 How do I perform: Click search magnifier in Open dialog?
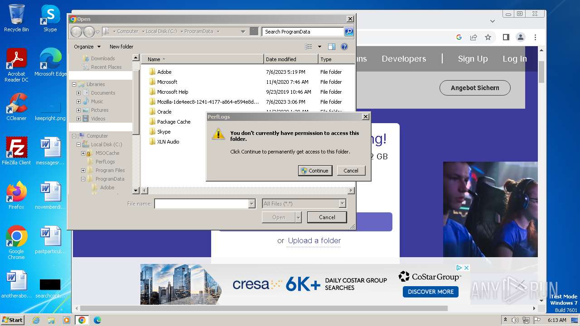click(x=349, y=32)
